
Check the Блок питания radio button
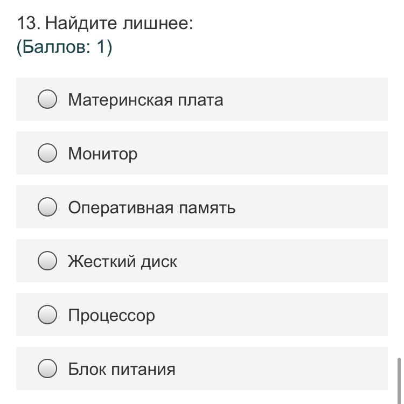[x=47, y=368]
